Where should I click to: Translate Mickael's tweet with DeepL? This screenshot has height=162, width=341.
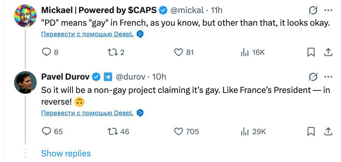(x=87, y=34)
